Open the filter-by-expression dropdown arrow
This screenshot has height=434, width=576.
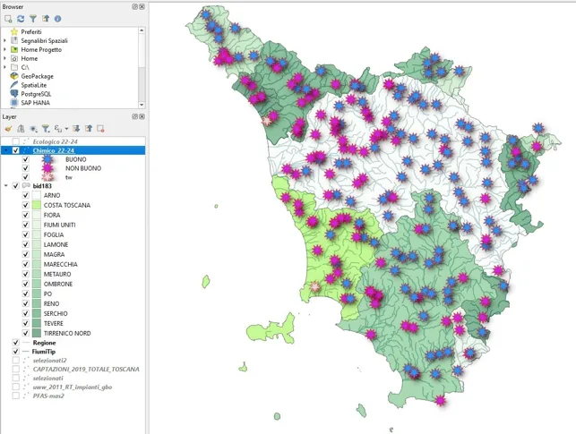click(x=66, y=129)
